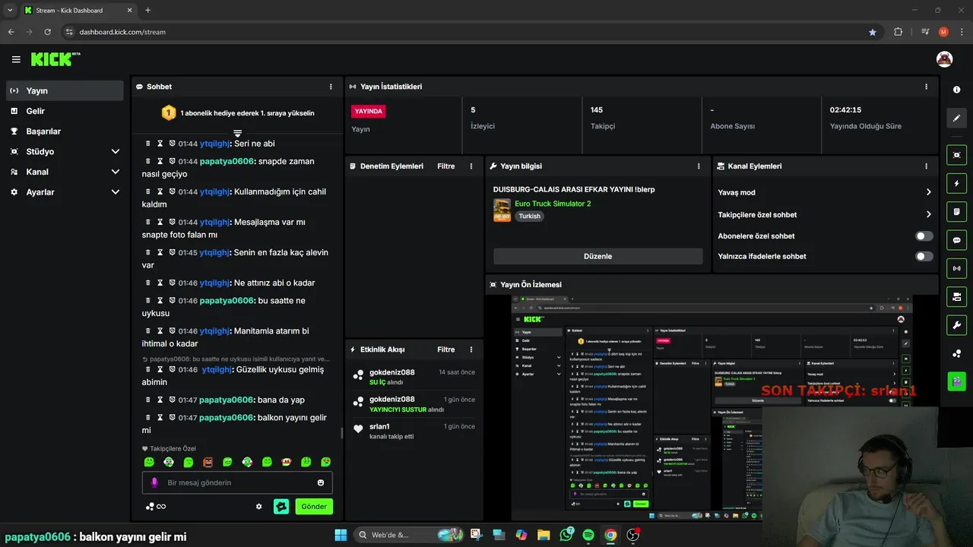973x547 pixels.
Task: Expand the pinned gift leaderboard chevron in chat
Action: tap(237, 133)
